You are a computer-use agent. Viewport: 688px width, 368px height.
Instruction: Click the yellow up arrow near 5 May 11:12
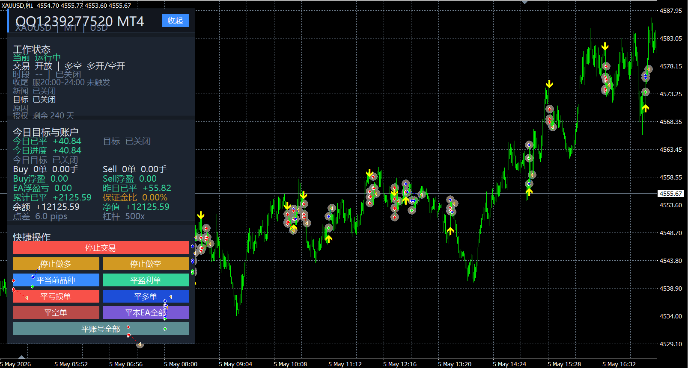[x=328, y=239]
